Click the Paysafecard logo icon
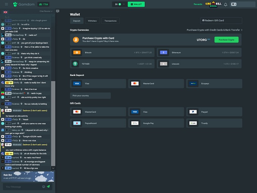Viewport: 257px width, 193px height. 77,123
